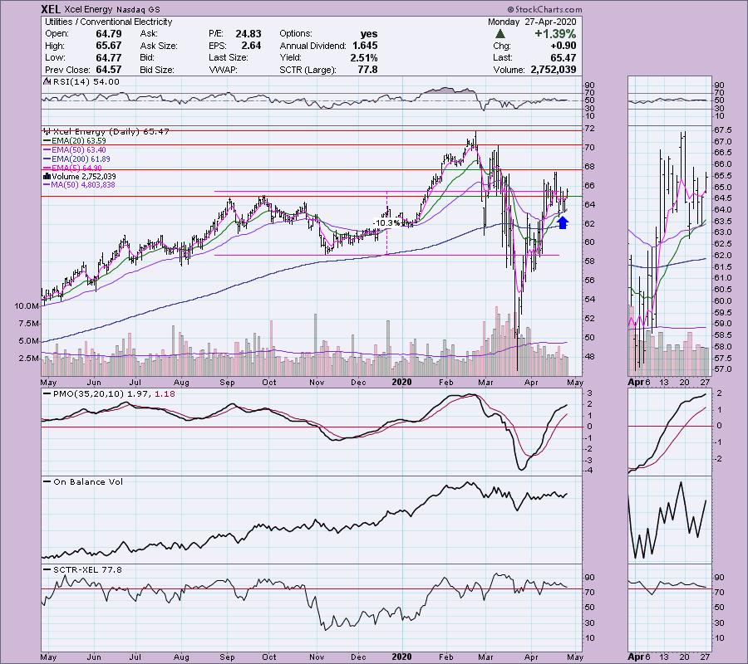Click the Ask Size label
748x664 pixels.
click(x=159, y=46)
